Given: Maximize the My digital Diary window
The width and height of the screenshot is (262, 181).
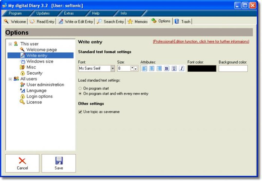Looking at the screenshot, I should tap(245, 5).
